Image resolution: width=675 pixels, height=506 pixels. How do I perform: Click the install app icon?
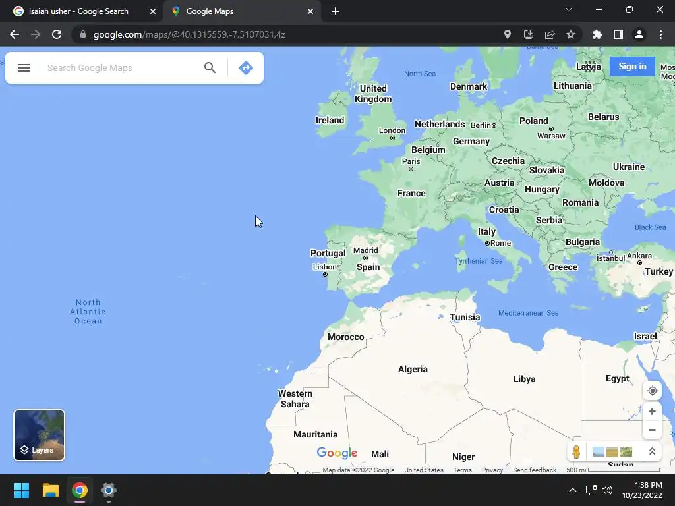[528, 34]
